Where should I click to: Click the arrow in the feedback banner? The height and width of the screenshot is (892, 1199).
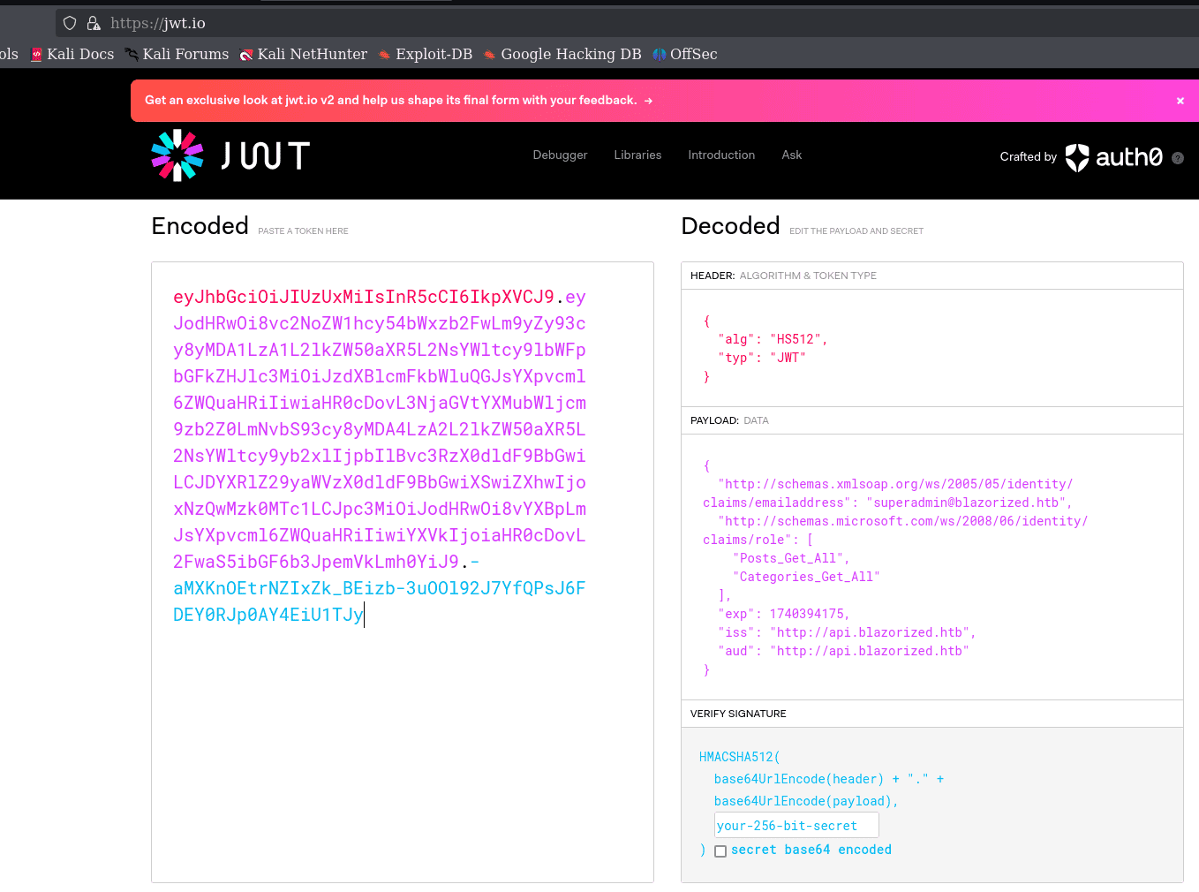[x=648, y=101]
